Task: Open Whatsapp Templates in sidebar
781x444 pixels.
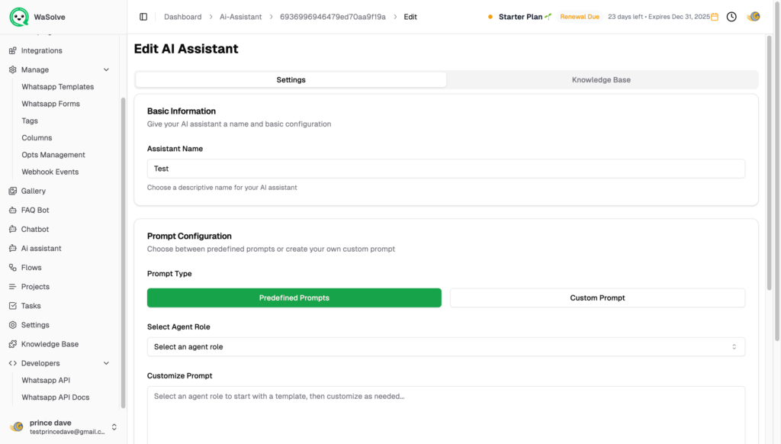Action: (57, 87)
